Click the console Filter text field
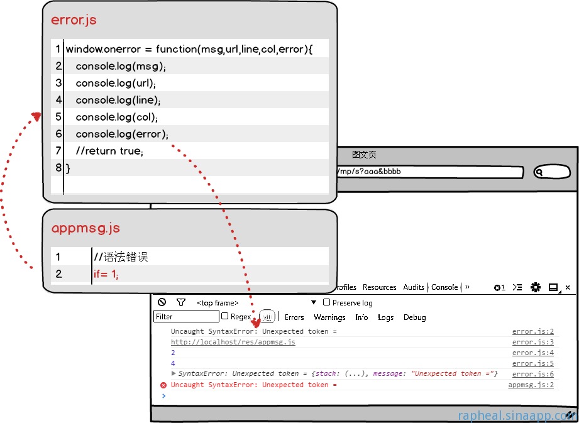 click(186, 316)
